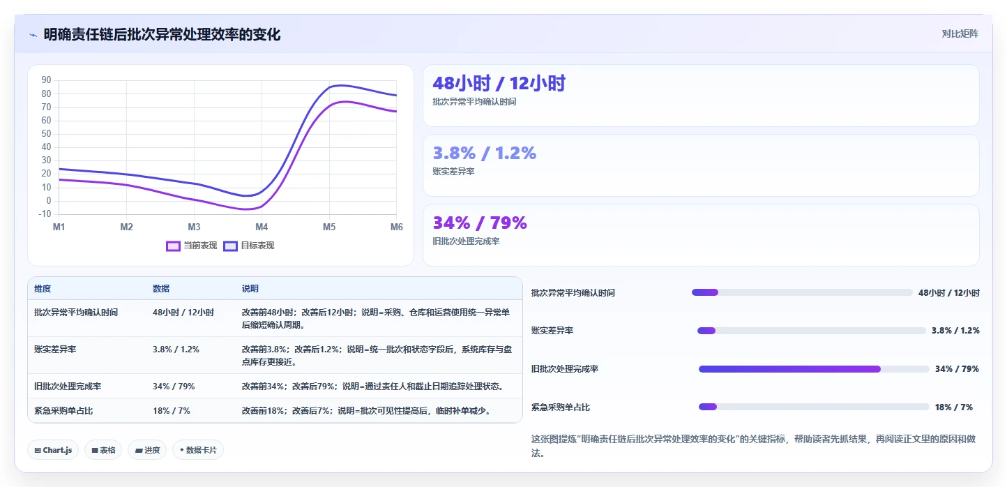Select the 进度 tag chip

coord(147,450)
